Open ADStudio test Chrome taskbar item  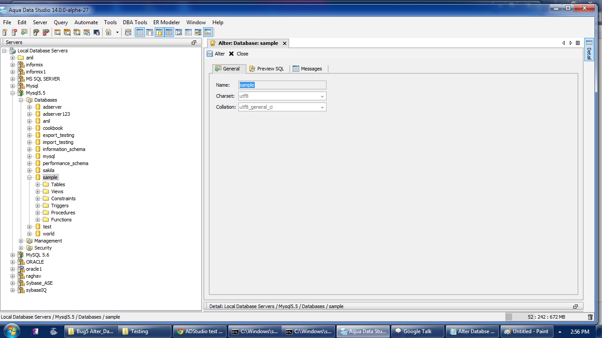(x=200, y=331)
